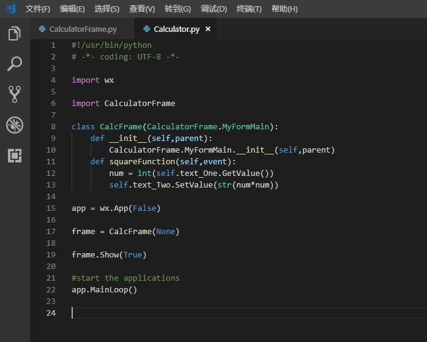The width and height of the screenshot is (427, 342).
Task: Click 'frame = CalcFrame(None)' line
Action: [125, 231]
